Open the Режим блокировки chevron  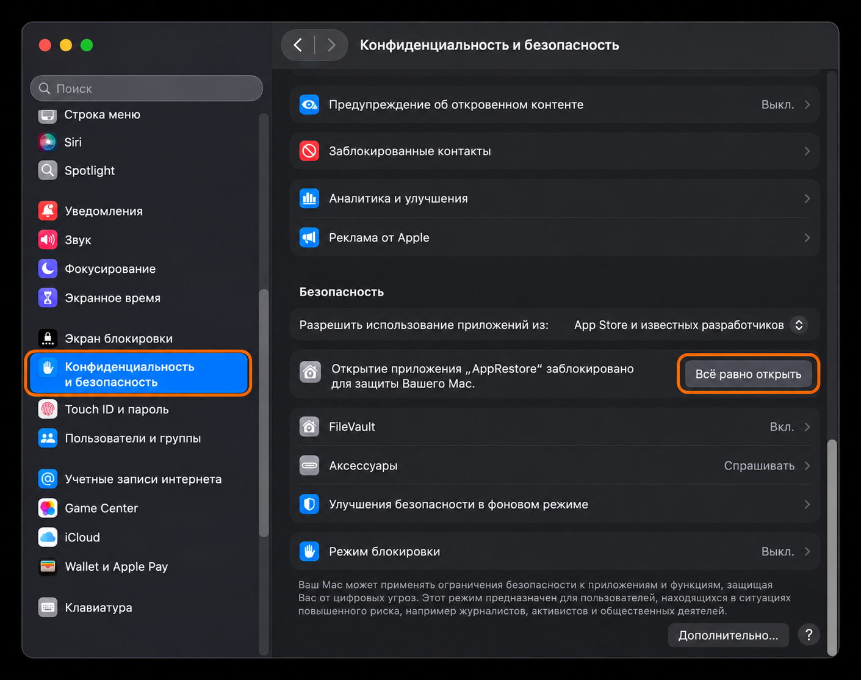807,552
